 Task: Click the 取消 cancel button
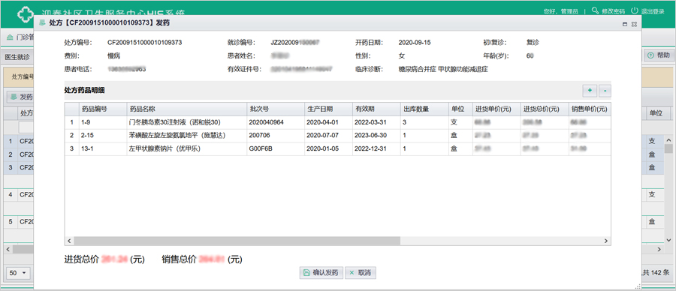pos(361,273)
